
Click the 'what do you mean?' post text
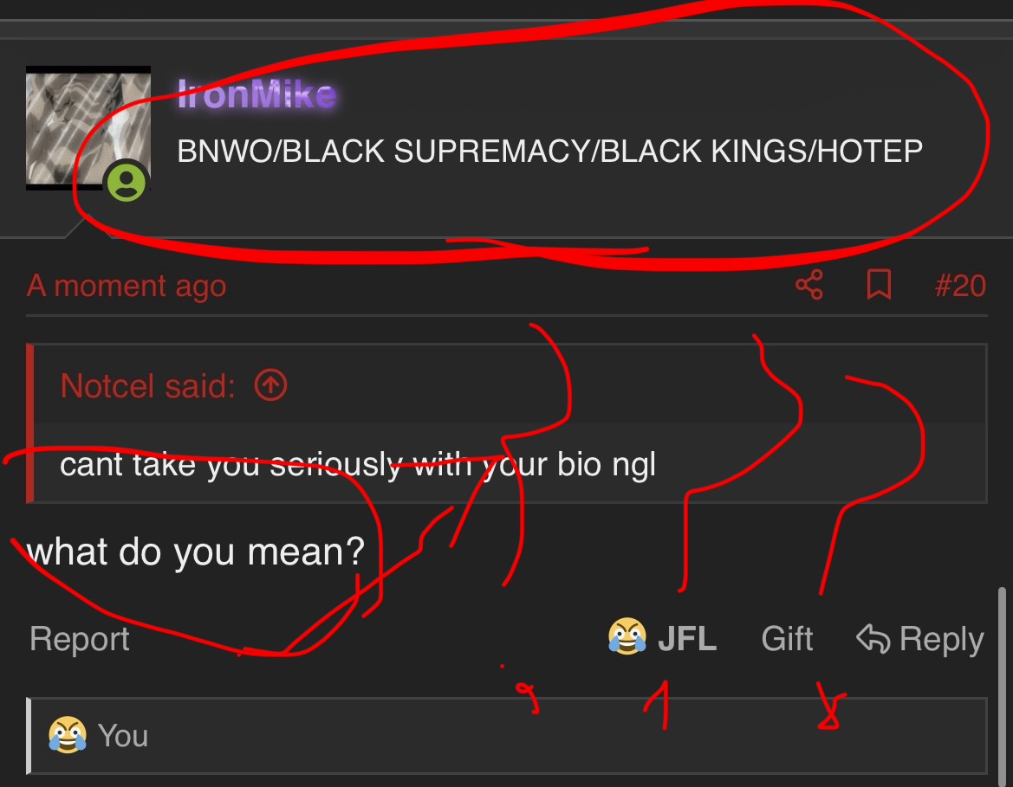196,552
